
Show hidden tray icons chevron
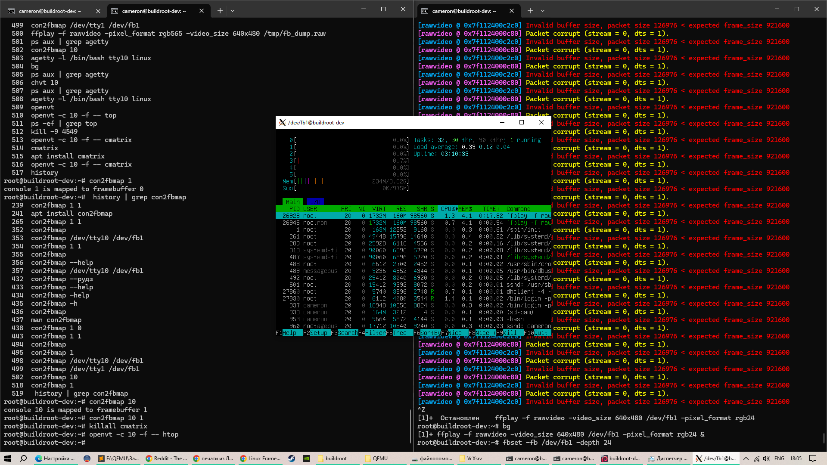(x=746, y=459)
